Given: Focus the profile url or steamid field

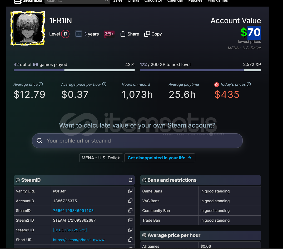Looking at the screenshot, I should point(137,141).
